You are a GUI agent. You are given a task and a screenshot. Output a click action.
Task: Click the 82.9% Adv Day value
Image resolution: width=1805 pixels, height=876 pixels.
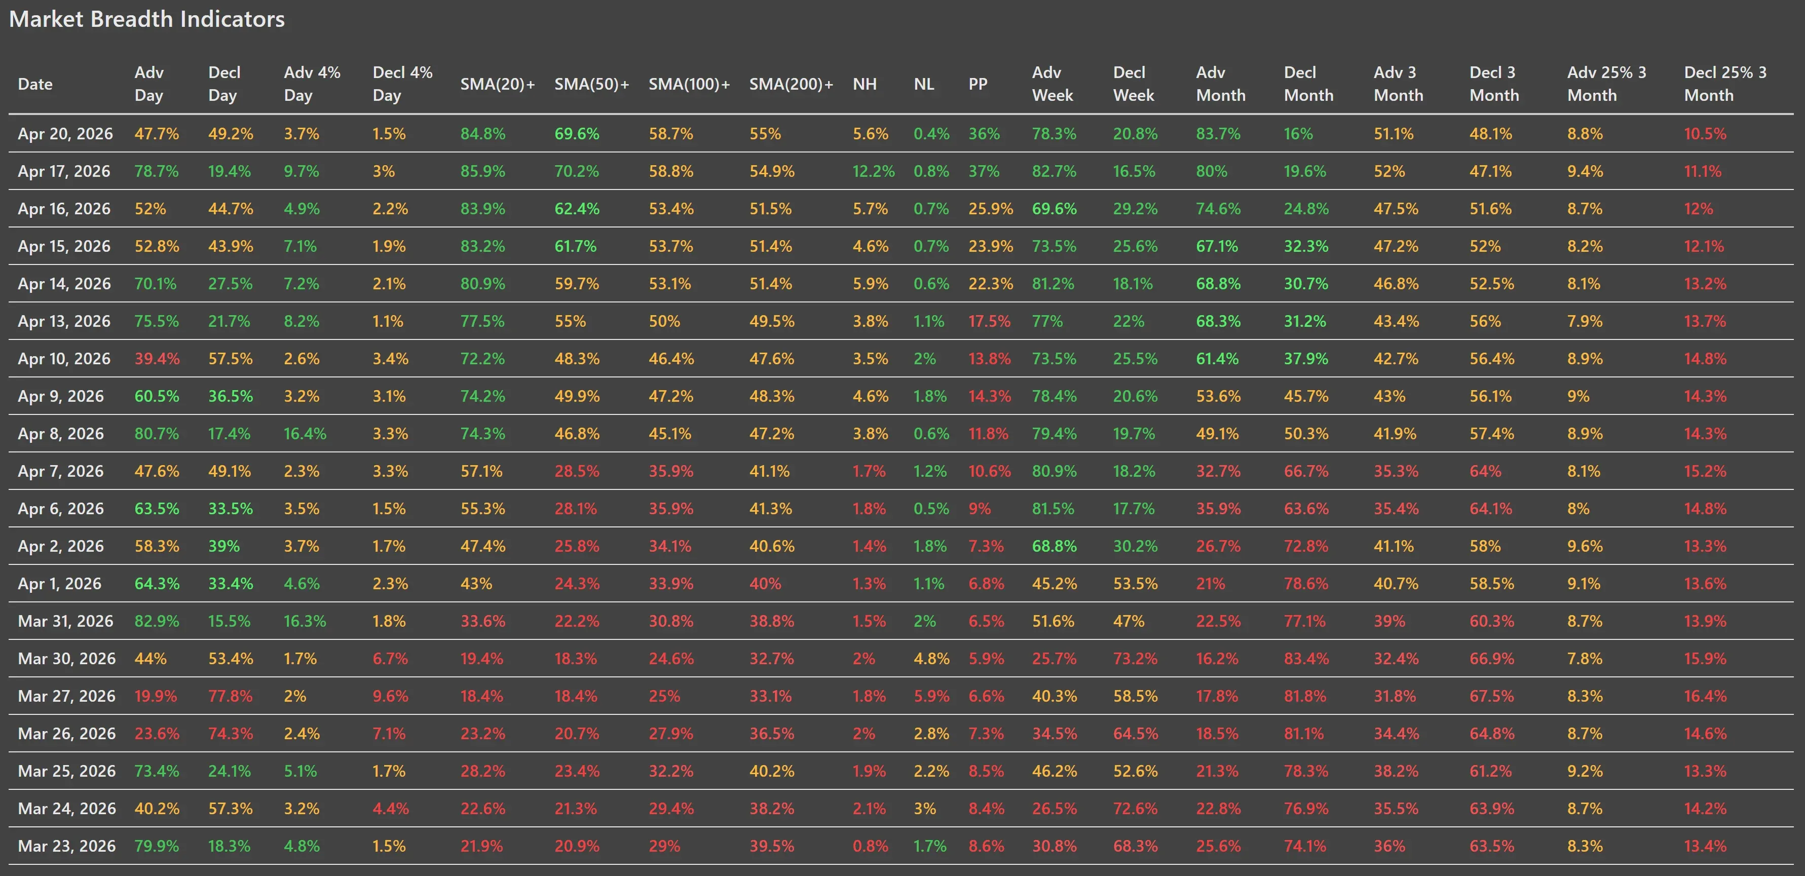157,621
